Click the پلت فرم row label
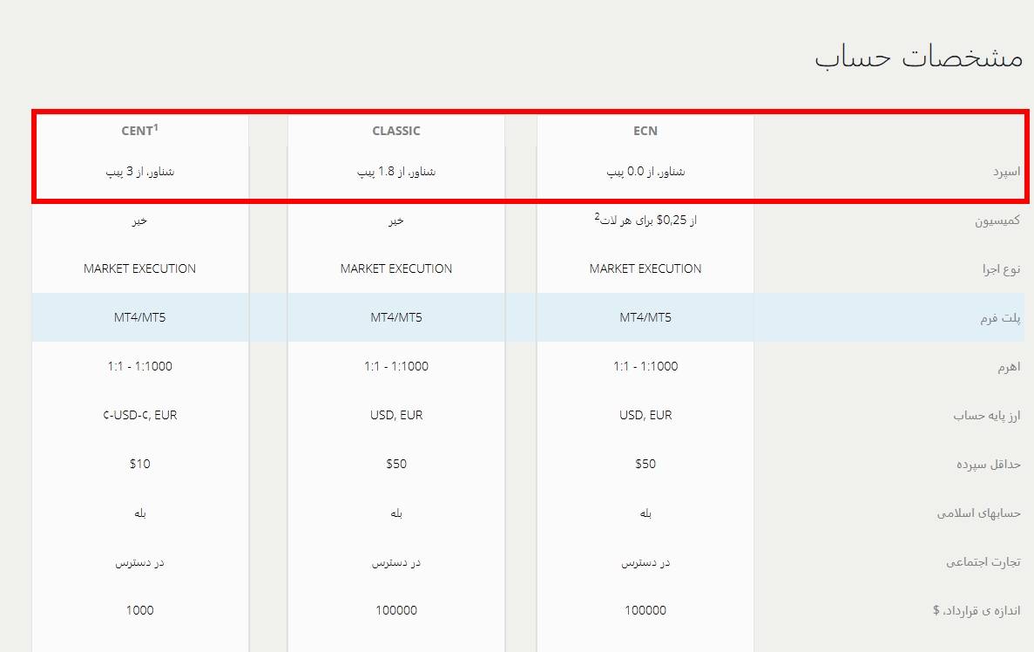This screenshot has width=1034, height=652. coord(1000,318)
